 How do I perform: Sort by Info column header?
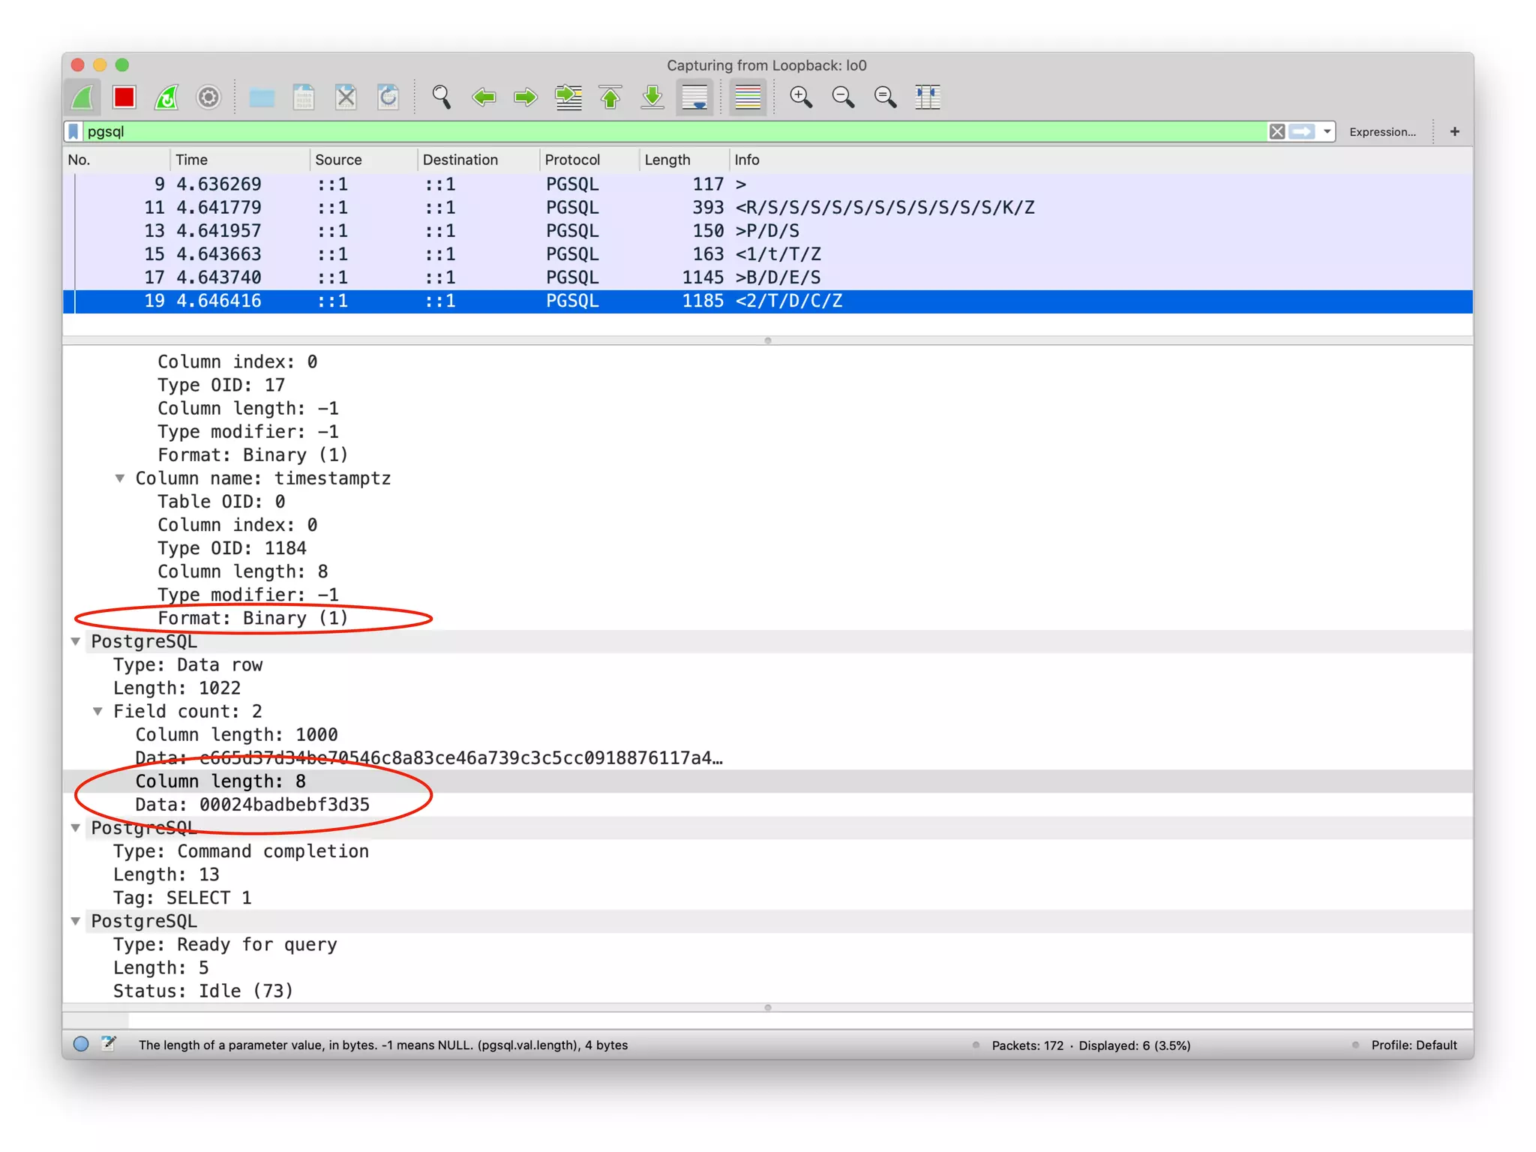[x=1101, y=160]
